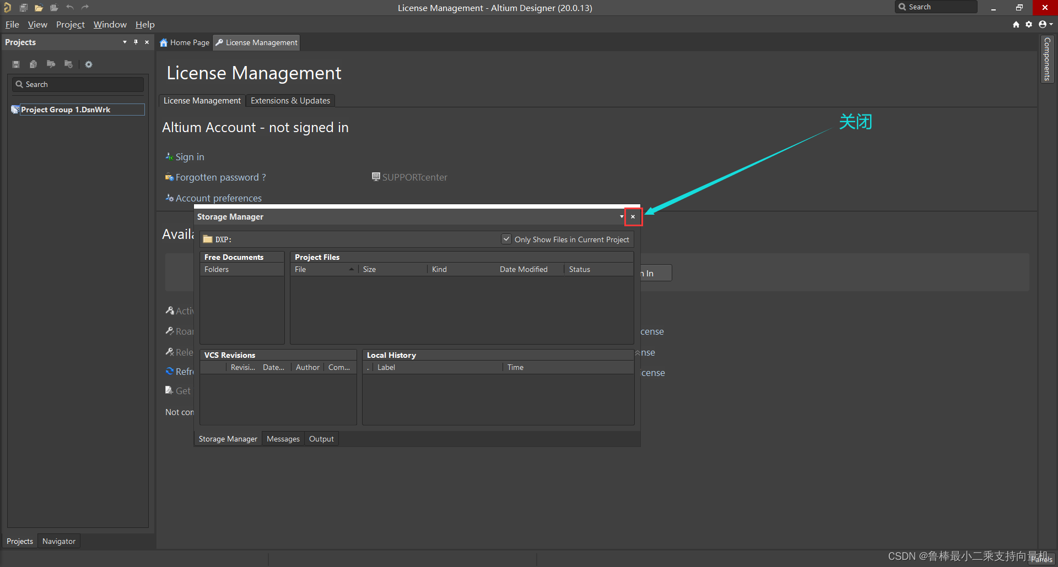This screenshot has height=567, width=1058.
Task: Pin the Projects panel with the pushpin icon
Action: pyautogui.click(x=136, y=42)
